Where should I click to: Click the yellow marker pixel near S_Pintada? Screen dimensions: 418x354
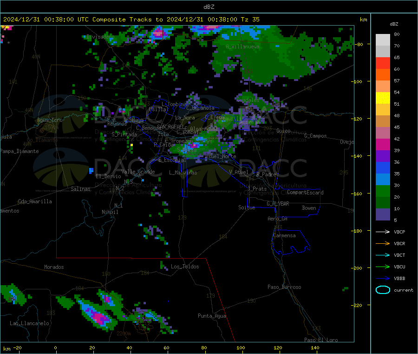(131, 145)
